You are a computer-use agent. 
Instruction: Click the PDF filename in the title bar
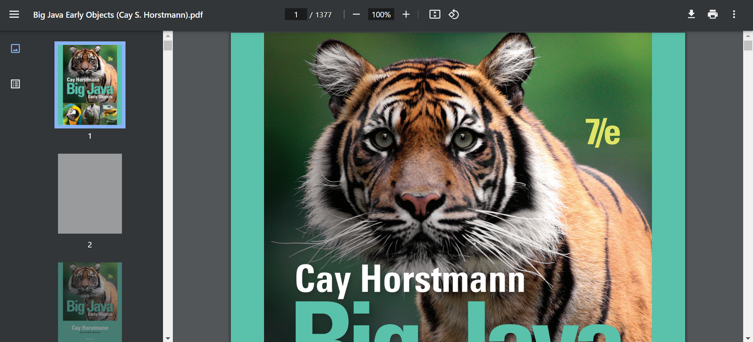[119, 15]
